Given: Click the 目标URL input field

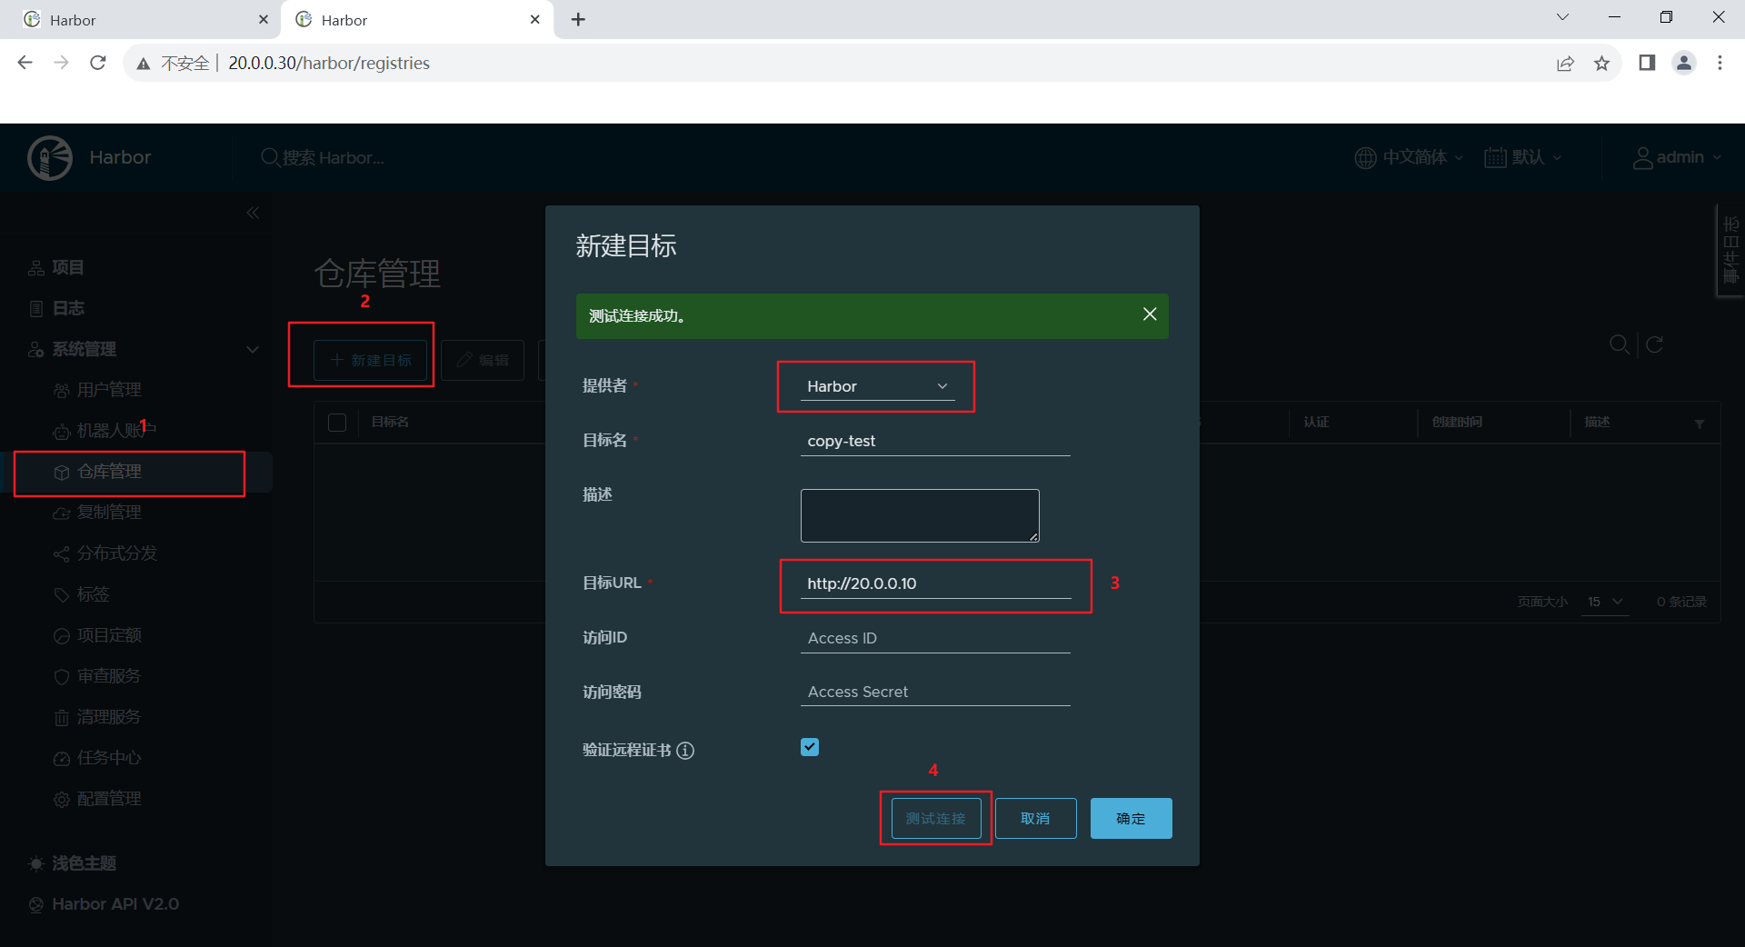Looking at the screenshot, I should 935,583.
